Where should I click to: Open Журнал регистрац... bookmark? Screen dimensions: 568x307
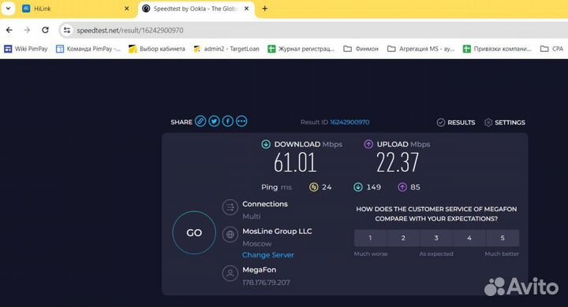pos(301,49)
